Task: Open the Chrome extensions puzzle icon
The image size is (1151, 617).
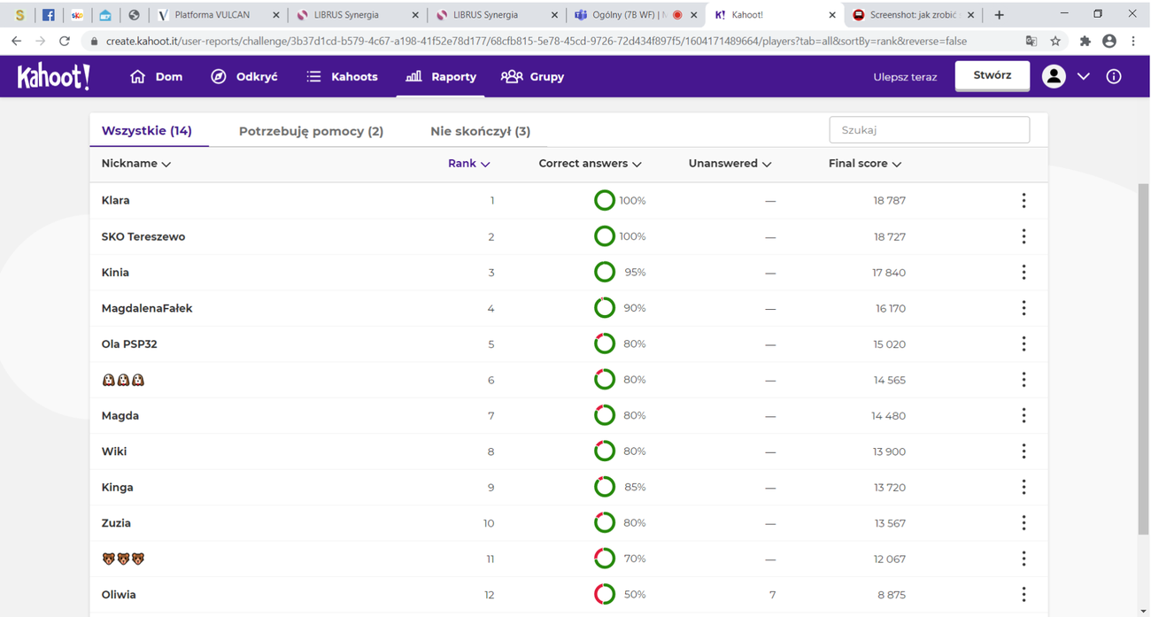Action: point(1085,41)
